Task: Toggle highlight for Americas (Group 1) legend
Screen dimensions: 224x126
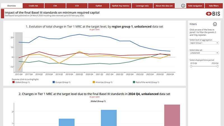Action: [102, 82]
